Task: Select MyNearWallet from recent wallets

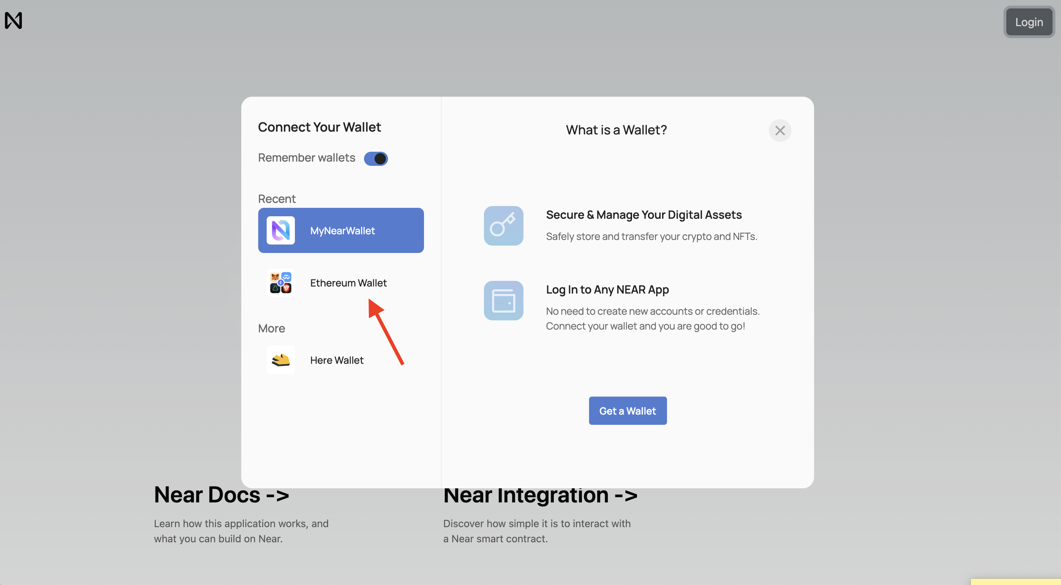Action: 341,230
